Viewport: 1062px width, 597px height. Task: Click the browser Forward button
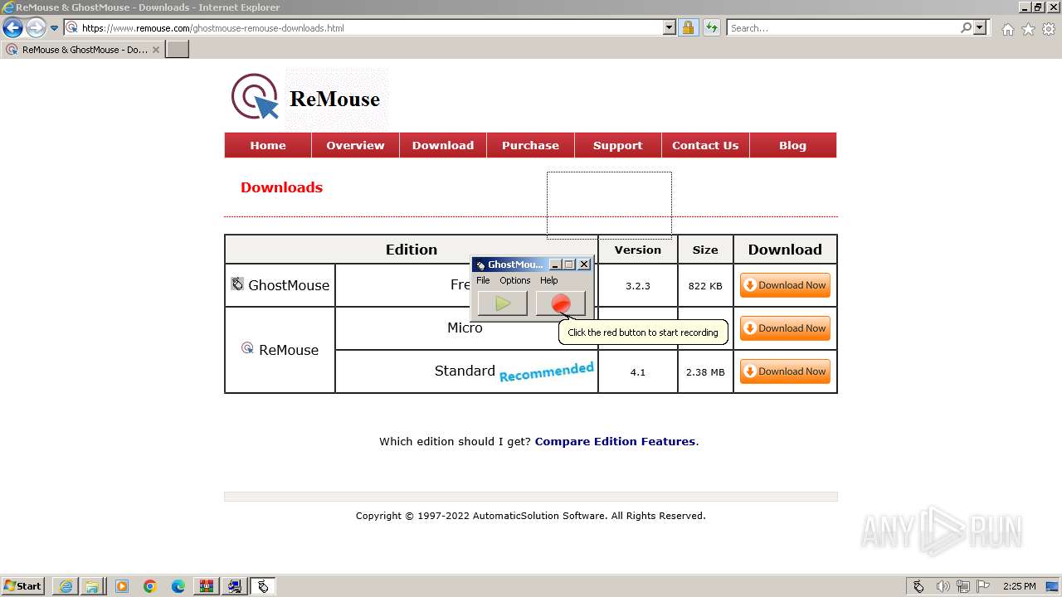[x=36, y=27]
